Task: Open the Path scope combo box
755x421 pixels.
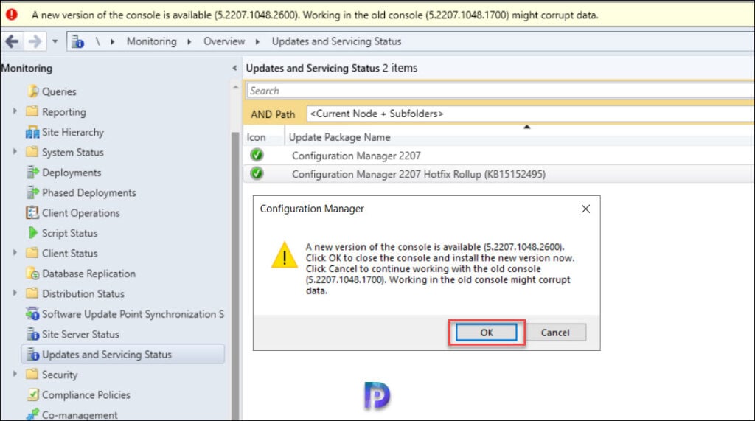Action: coord(530,114)
